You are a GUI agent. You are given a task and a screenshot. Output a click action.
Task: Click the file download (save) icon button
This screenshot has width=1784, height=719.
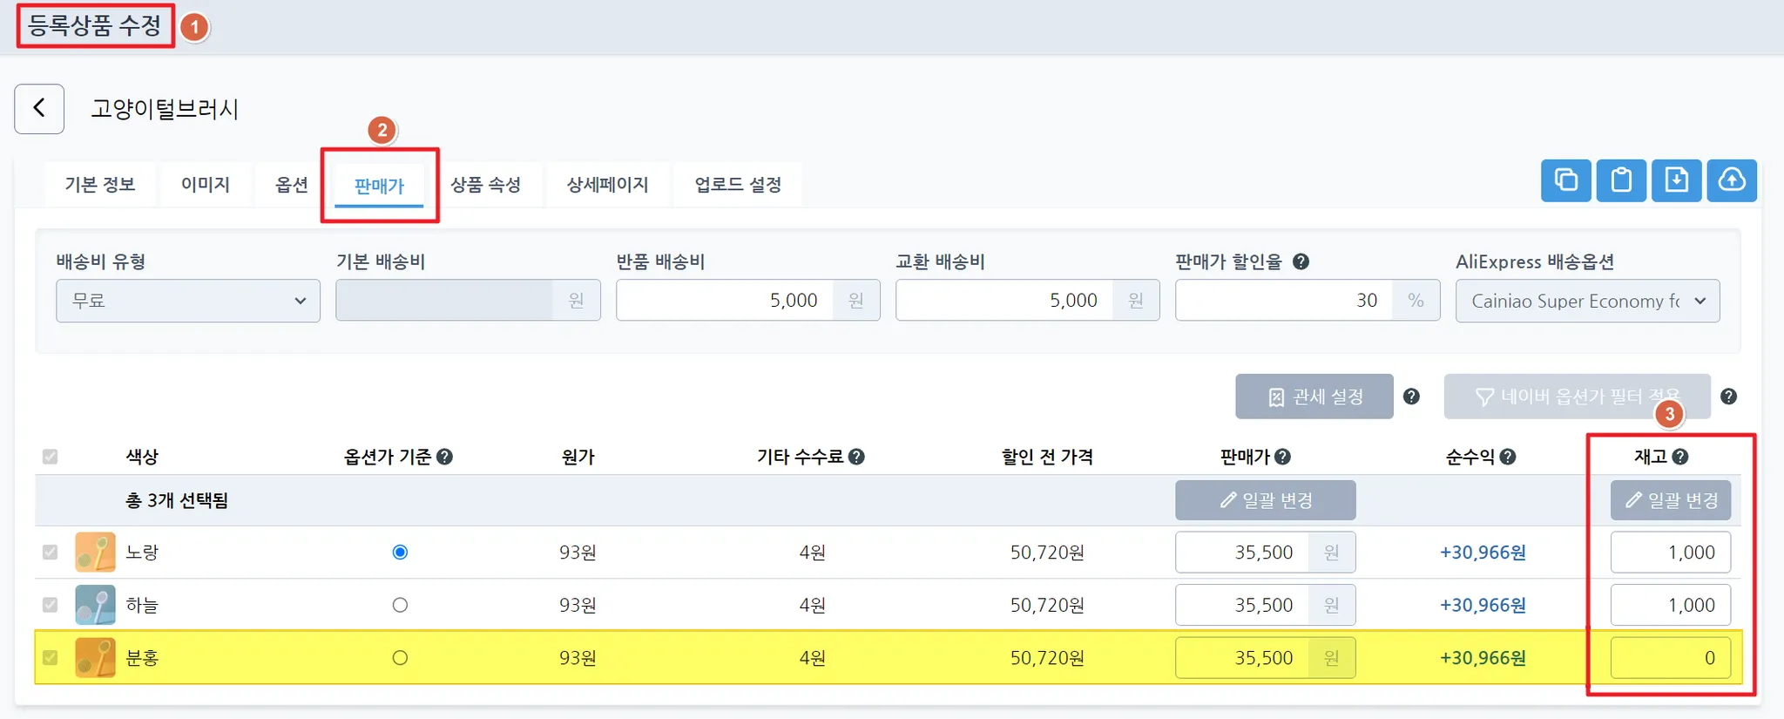(x=1676, y=180)
